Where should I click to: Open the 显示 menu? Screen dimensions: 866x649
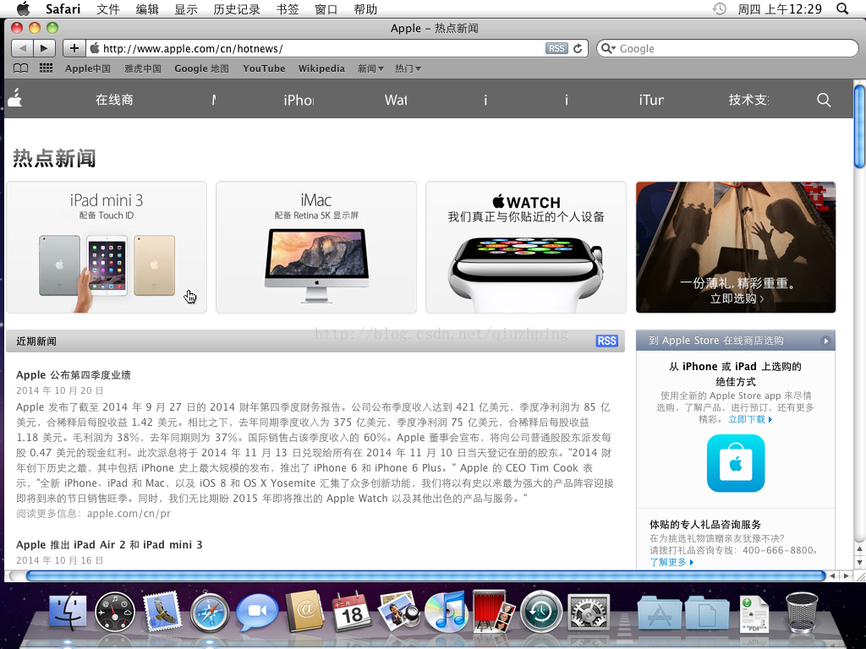[x=186, y=8]
